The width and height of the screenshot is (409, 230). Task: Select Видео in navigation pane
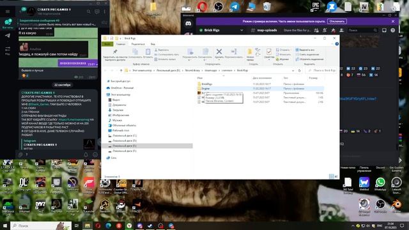click(x=114, y=100)
